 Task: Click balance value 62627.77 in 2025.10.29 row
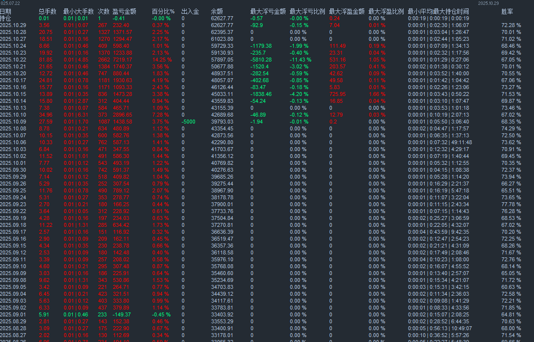coord(222,25)
